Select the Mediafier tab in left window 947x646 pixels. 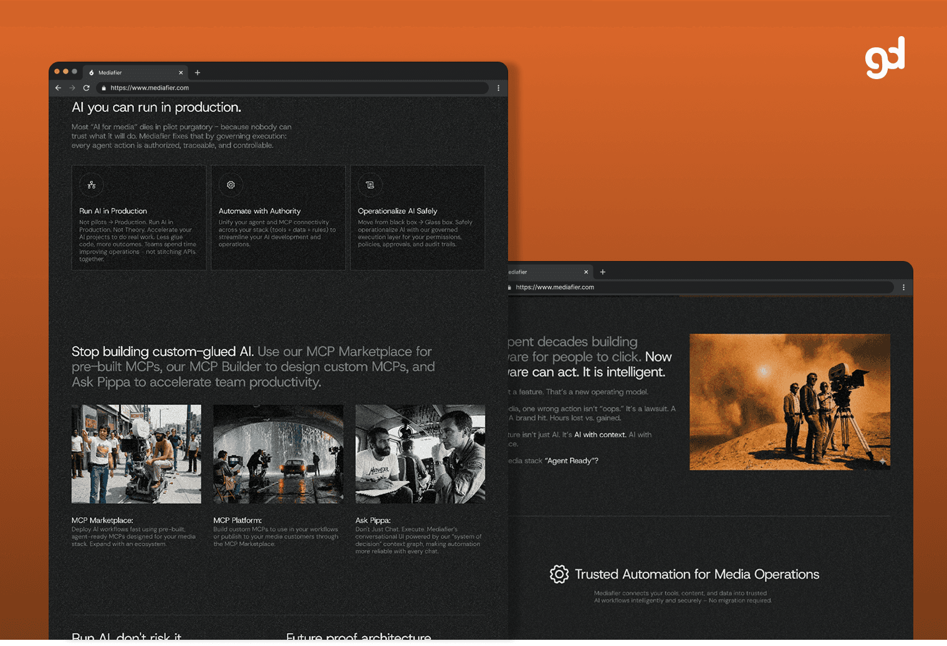(135, 72)
